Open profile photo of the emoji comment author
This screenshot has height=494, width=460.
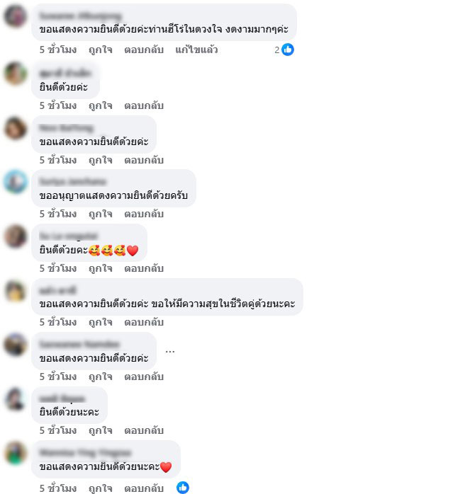[x=15, y=236]
